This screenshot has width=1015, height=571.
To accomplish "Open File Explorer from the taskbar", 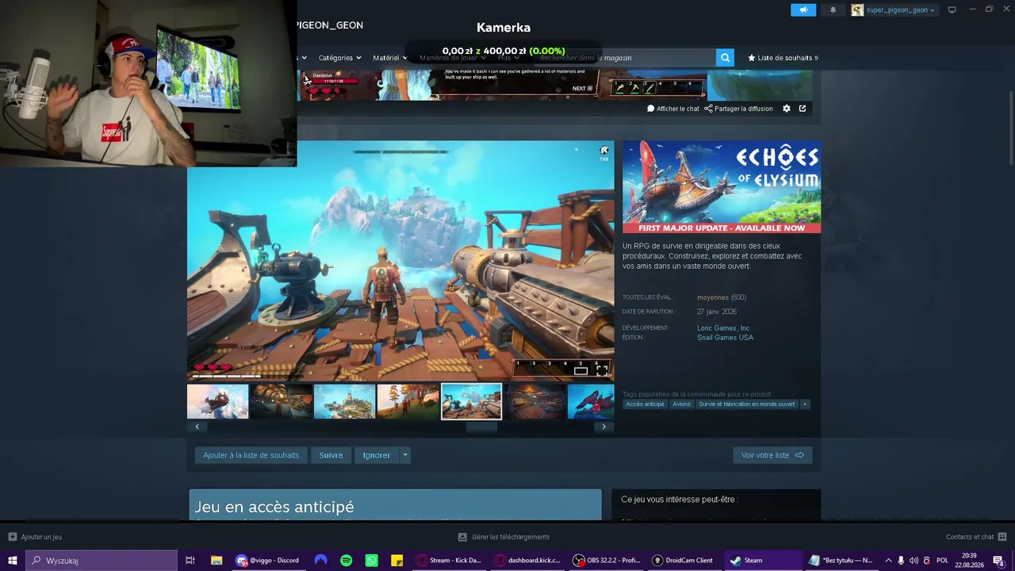I will 216,561.
